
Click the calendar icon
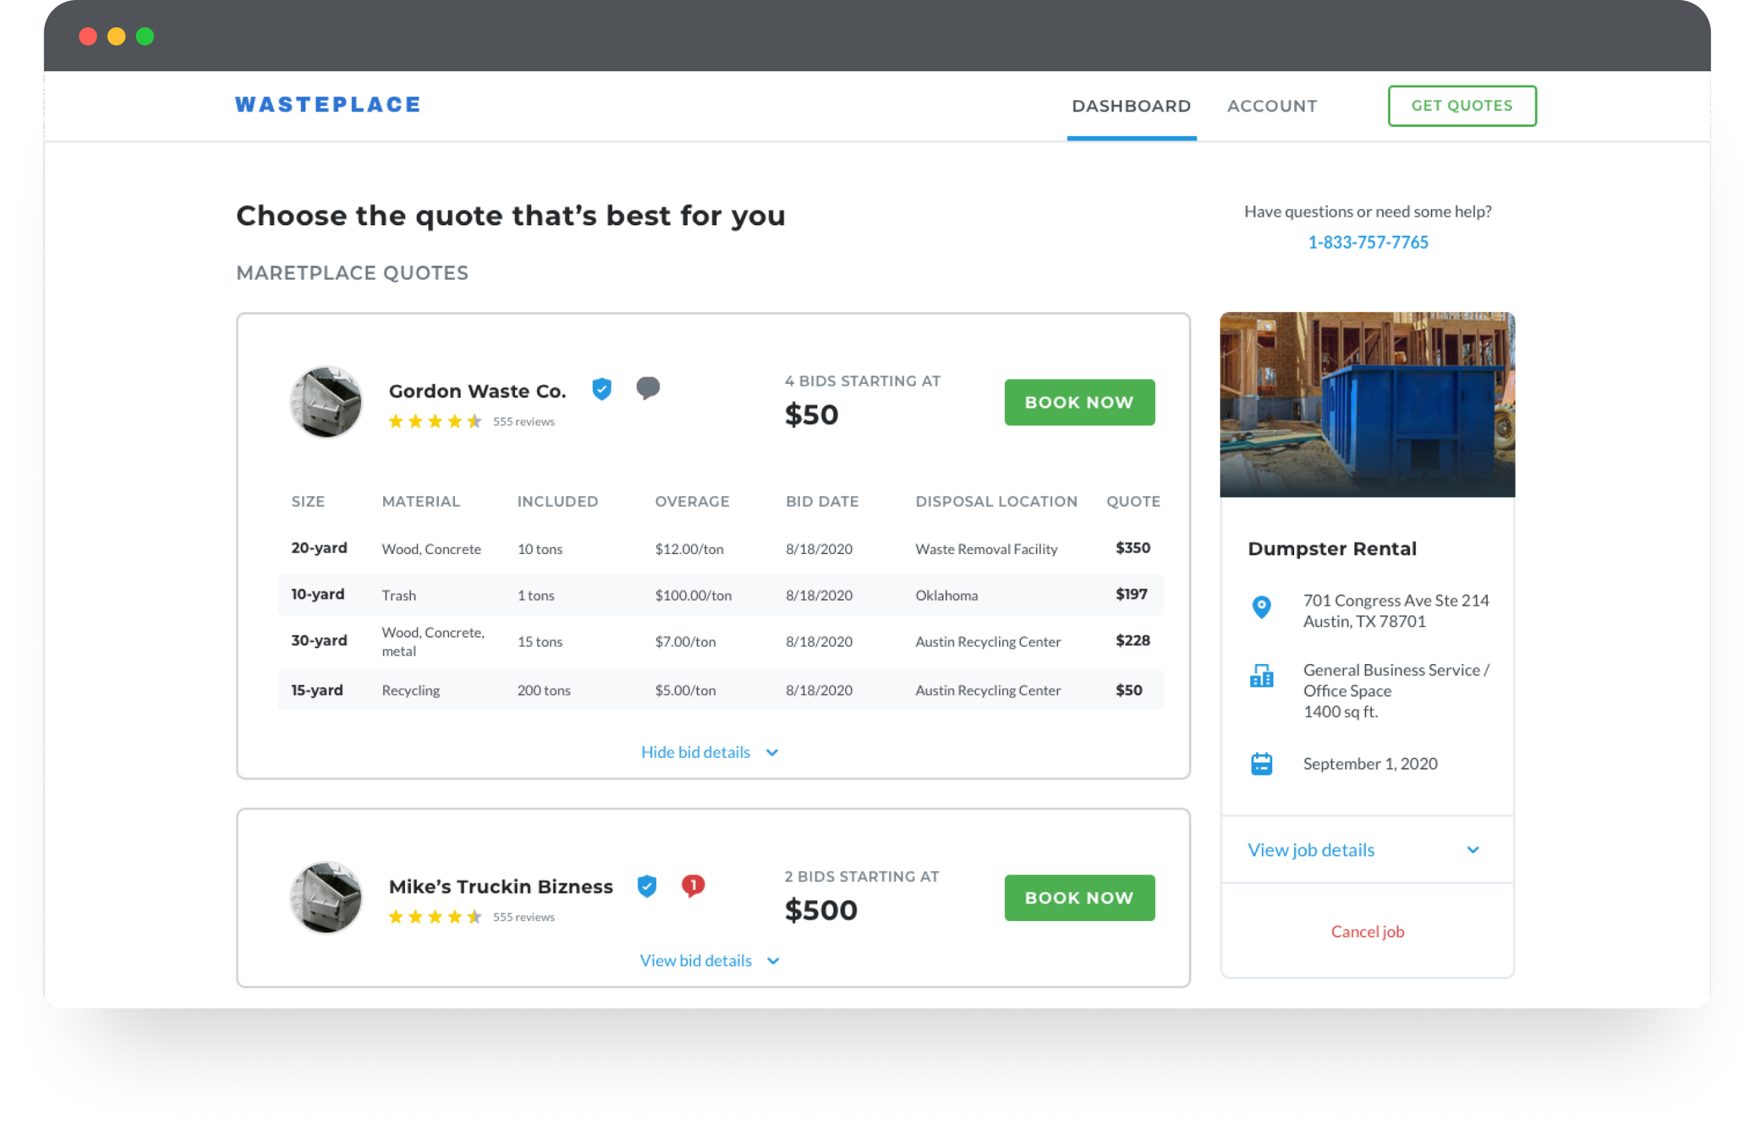pyautogui.click(x=1261, y=764)
